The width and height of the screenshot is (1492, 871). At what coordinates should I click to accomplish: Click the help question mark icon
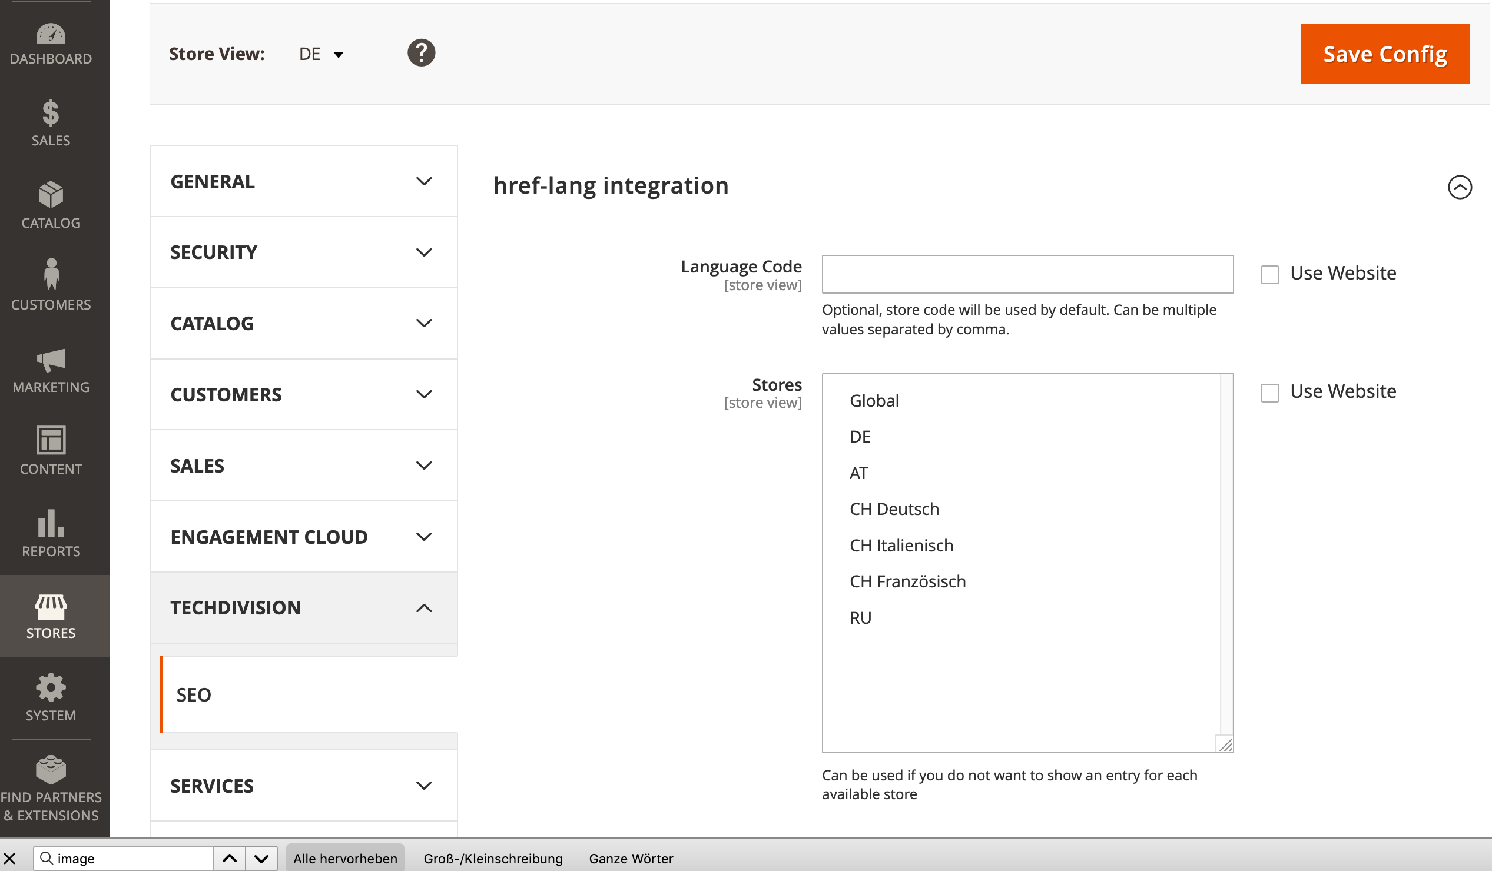click(421, 53)
